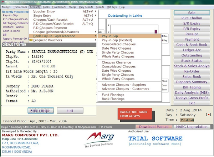Click the purple bar in Outstanding chart
214x157 pixels.
156,31
